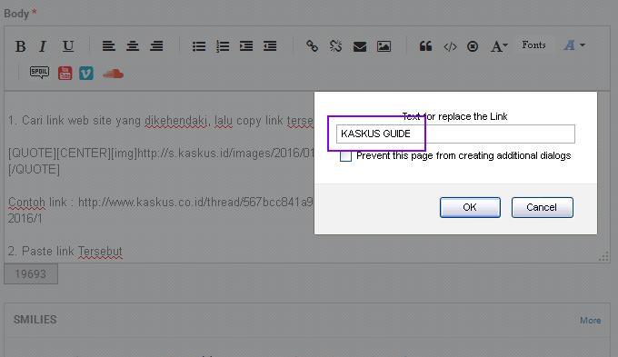Align text center
This screenshot has height=357, width=618.
pos(133,46)
